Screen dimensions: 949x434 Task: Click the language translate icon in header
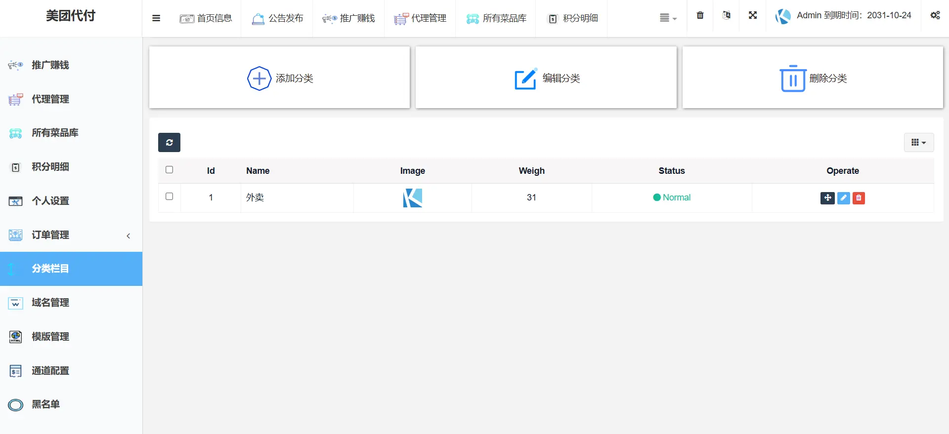[726, 15]
